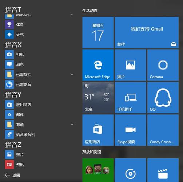Open the 邮件 Gmail mail tile
The width and height of the screenshot is (183, 182).
(147, 32)
